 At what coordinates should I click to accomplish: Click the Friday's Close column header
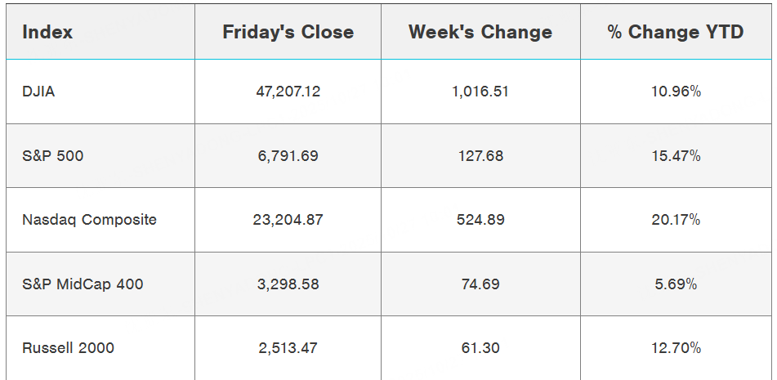point(288,33)
